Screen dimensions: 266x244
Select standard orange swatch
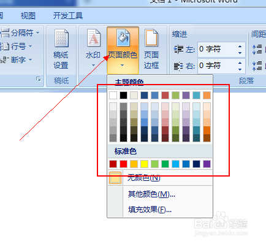[x=134, y=164]
